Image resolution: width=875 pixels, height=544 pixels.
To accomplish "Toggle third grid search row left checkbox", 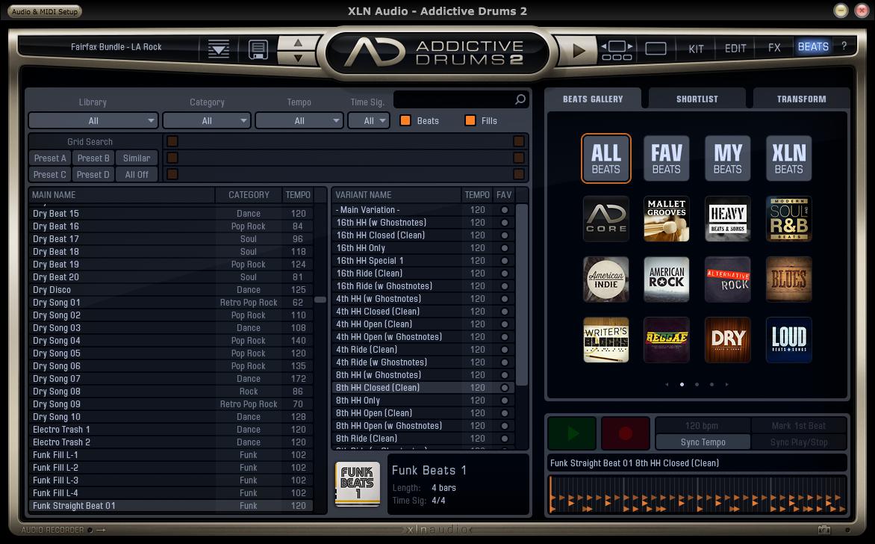I will tap(172, 174).
